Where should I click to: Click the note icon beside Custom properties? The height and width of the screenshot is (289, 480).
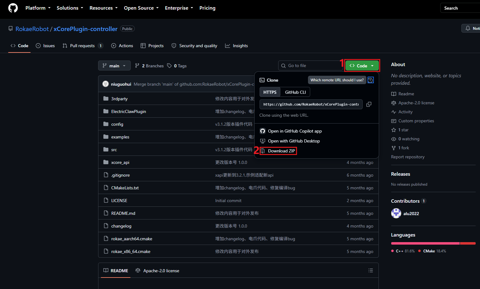[394, 121]
